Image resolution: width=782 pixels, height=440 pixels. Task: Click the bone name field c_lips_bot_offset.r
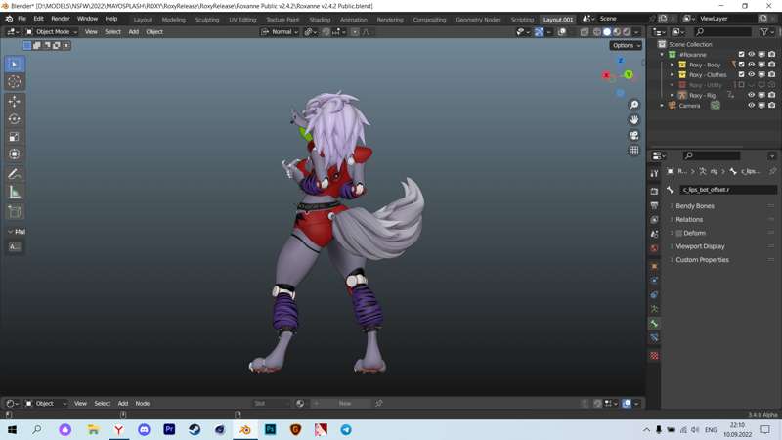click(x=728, y=190)
